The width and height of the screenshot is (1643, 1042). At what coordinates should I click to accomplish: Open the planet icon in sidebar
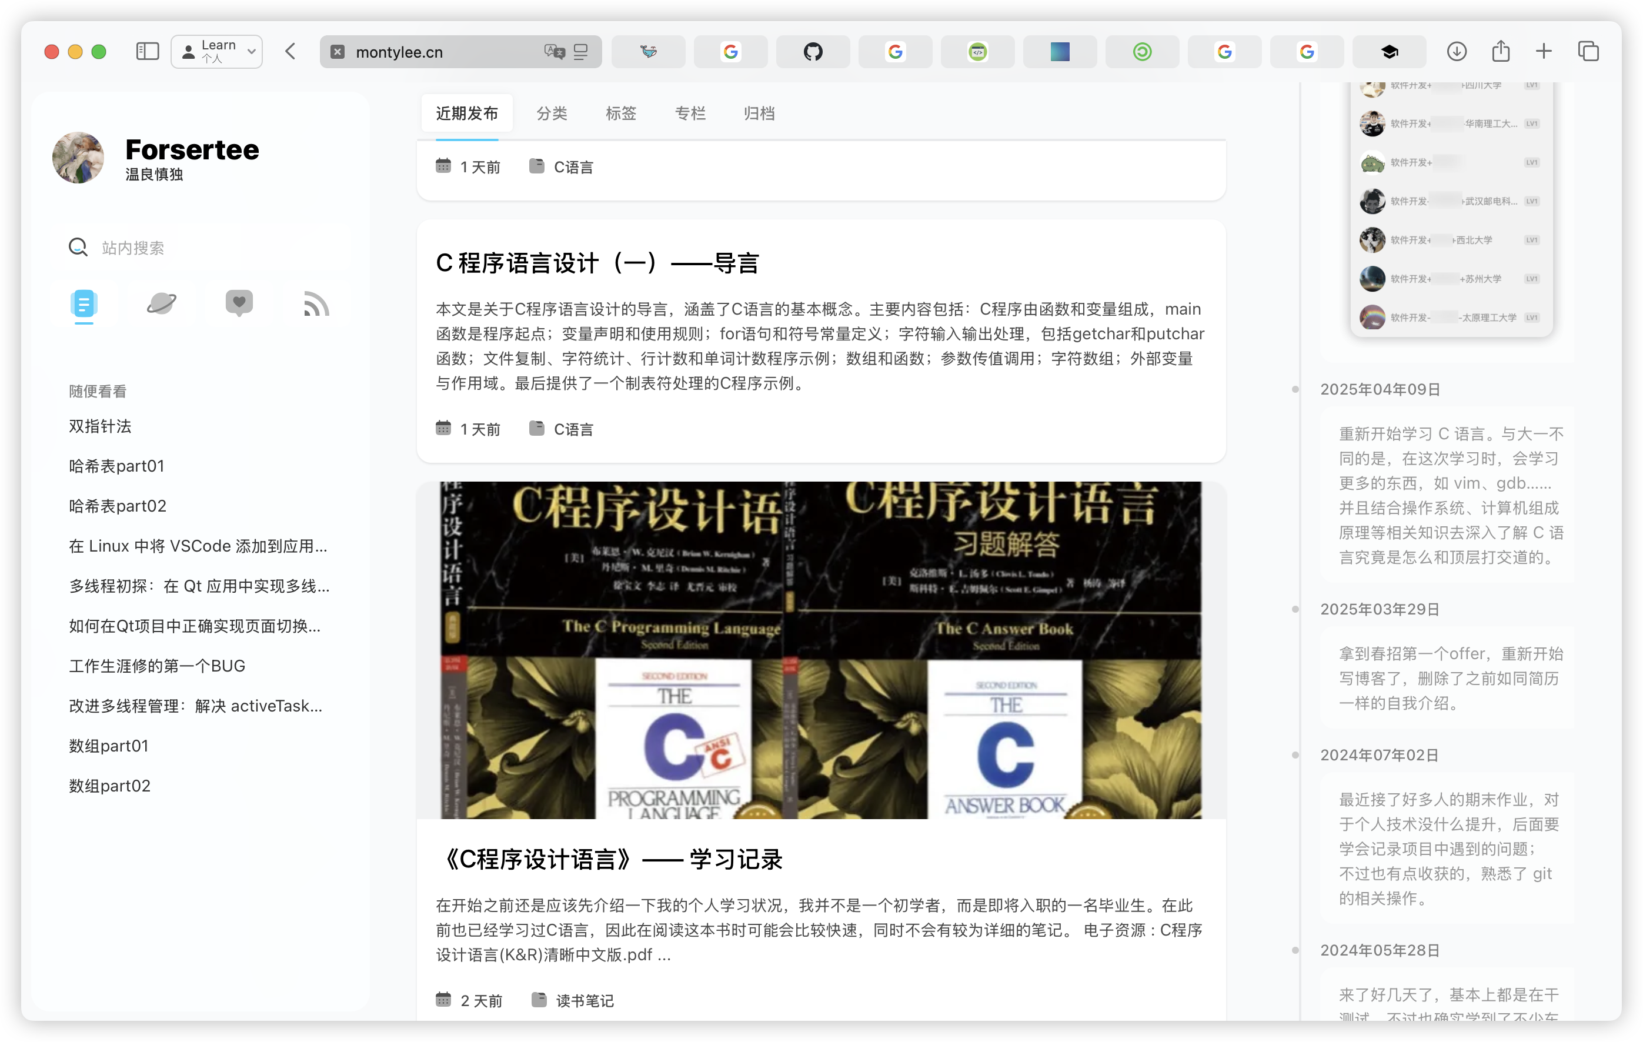coord(162,303)
